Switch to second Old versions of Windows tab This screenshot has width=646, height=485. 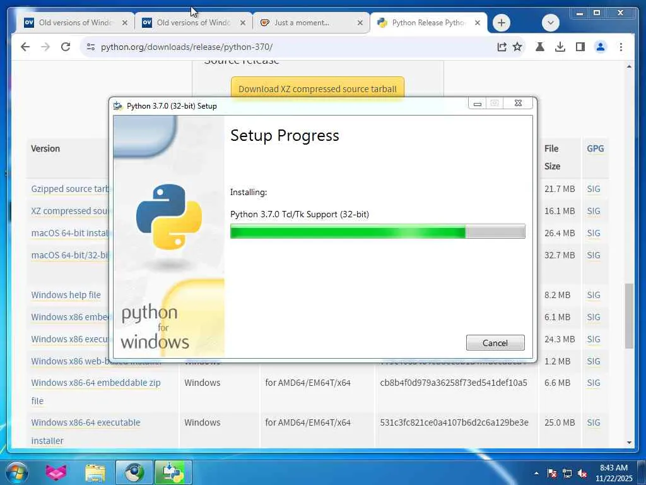(193, 23)
